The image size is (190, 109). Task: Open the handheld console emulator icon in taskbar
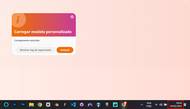(107, 105)
